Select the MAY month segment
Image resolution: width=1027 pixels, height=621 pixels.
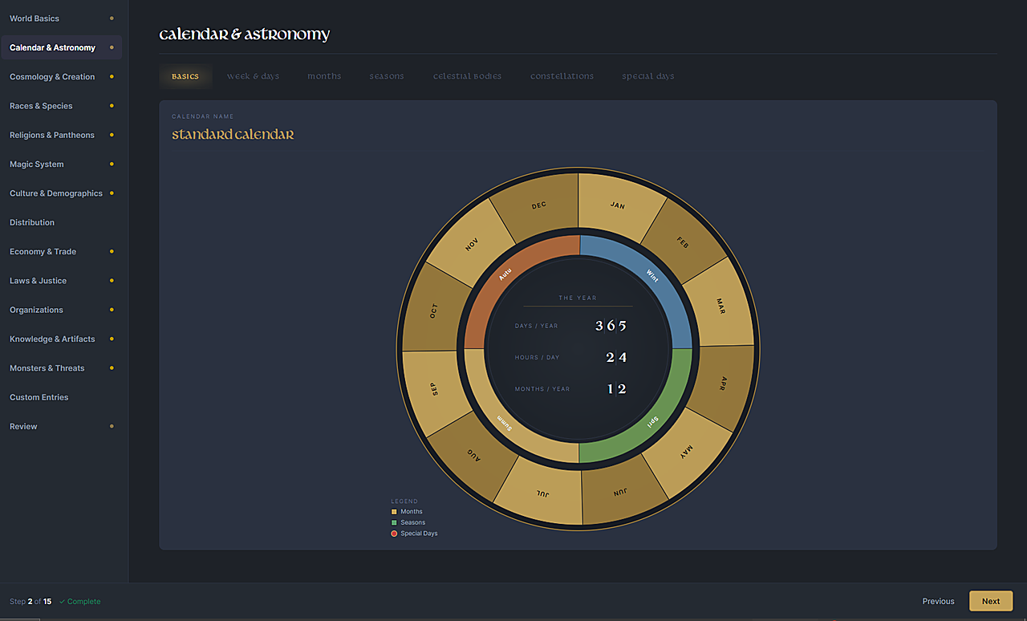[x=688, y=453]
